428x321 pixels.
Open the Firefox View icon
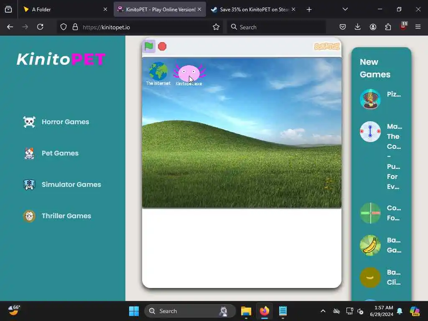(x=8, y=10)
